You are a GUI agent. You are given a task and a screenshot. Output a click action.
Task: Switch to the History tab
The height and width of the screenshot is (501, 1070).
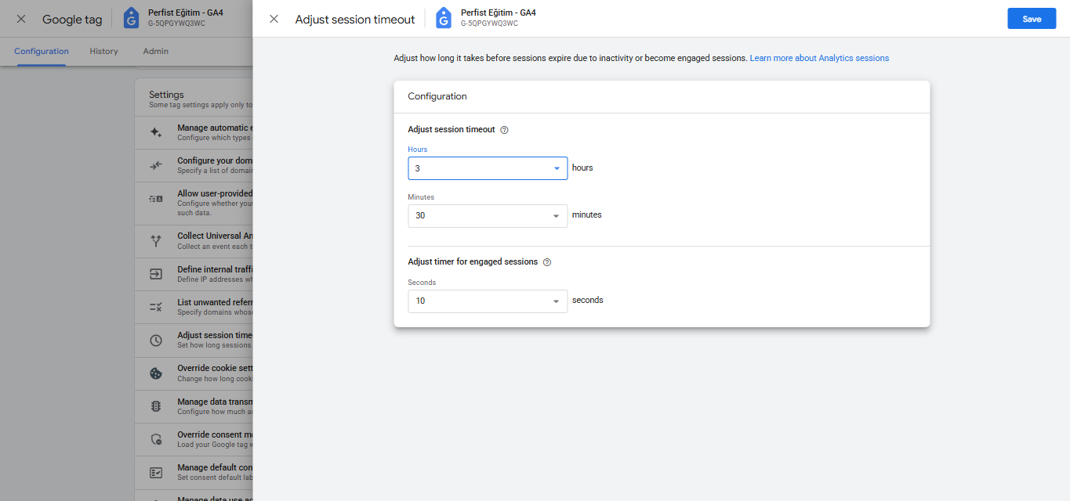click(x=103, y=52)
